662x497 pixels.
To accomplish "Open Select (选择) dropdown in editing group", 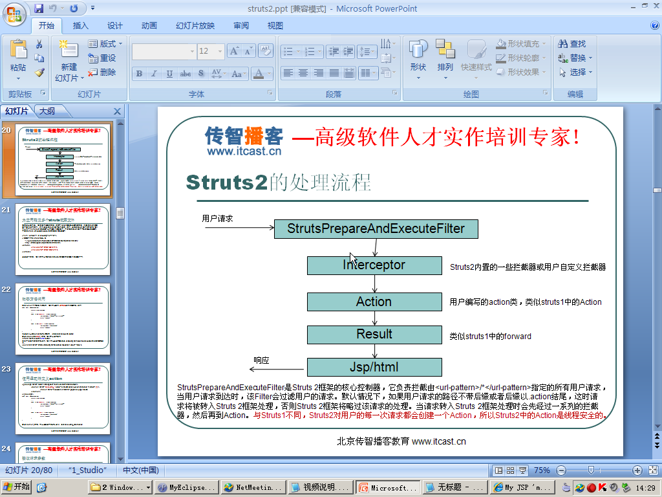I will pos(575,72).
